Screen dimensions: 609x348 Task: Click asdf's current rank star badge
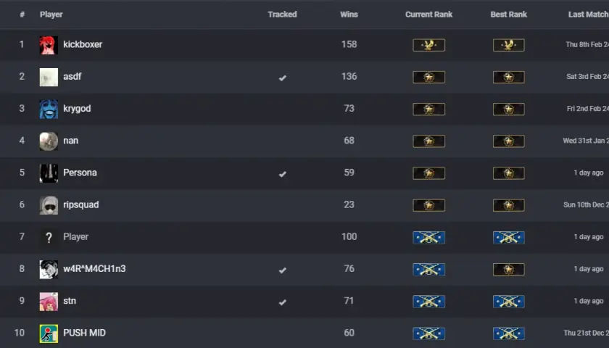pyautogui.click(x=428, y=77)
